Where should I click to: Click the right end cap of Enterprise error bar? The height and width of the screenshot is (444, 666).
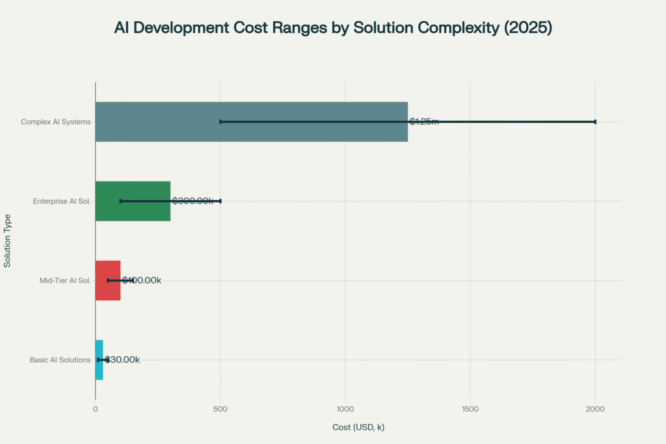coord(220,201)
